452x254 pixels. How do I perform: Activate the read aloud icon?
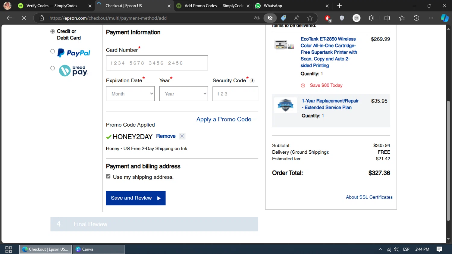coord(297,18)
